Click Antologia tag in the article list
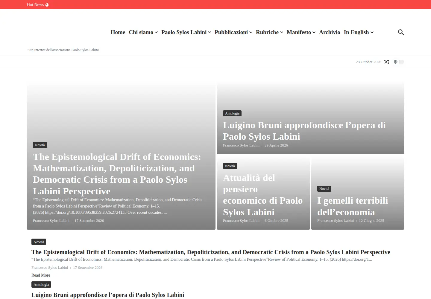 pyautogui.click(x=41, y=285)
